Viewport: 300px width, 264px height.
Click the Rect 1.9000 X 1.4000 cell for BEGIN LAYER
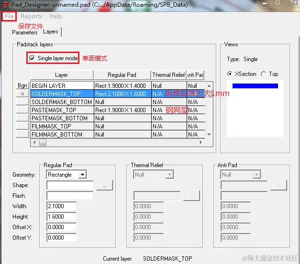click(122, 86)
